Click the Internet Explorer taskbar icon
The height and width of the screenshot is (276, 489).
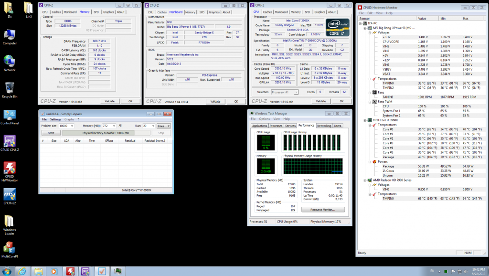pyautogui.click(x=22, y=271)
